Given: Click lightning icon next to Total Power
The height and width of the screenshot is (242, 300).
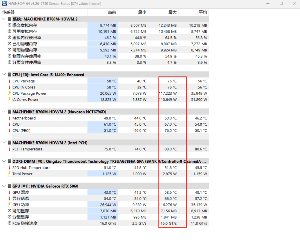Looking at the screenshot, I should click(9, 173).
